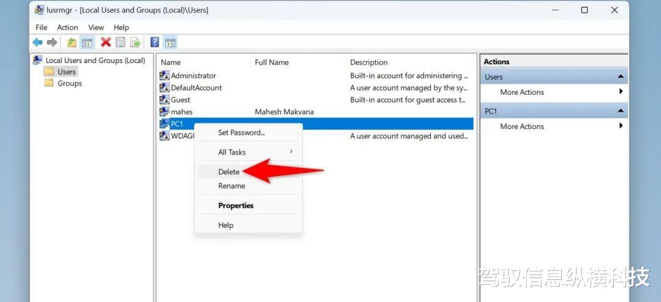Screen dimensions: 661x302
Task: Collapse the PC1 section in Actions pane
Action: pos(620,111)
